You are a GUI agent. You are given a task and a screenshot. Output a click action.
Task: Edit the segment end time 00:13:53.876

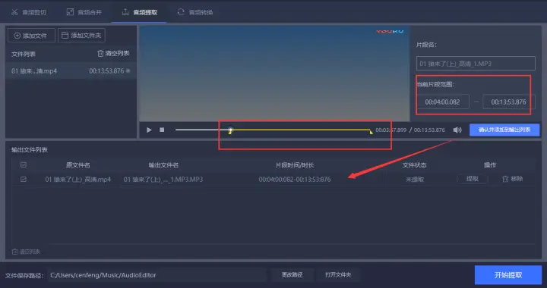tap(508, 102)
